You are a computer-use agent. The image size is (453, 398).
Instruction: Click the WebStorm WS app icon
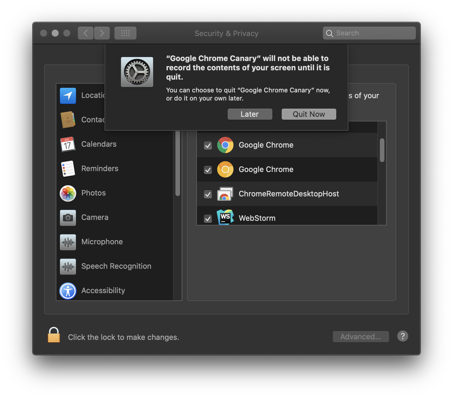point(225,217)
